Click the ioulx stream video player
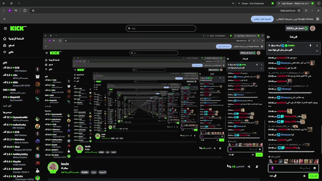This screenshot has height=181, width=322. point(154,96)
